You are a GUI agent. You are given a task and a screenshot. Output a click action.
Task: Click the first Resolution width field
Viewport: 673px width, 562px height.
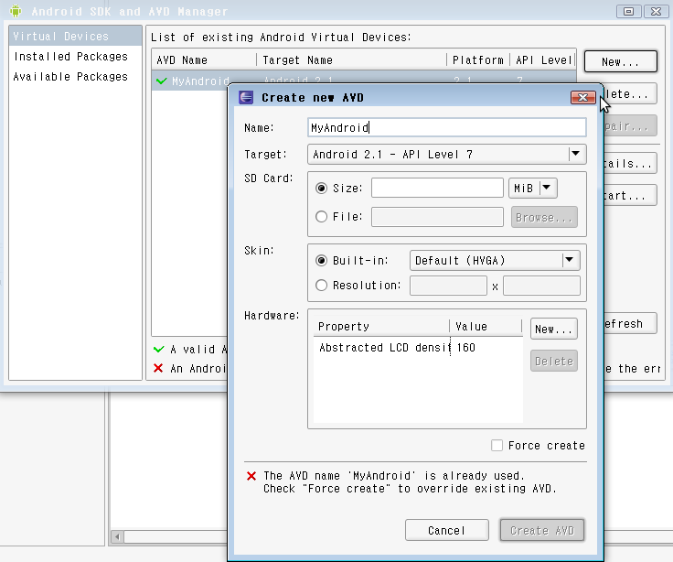448,286
